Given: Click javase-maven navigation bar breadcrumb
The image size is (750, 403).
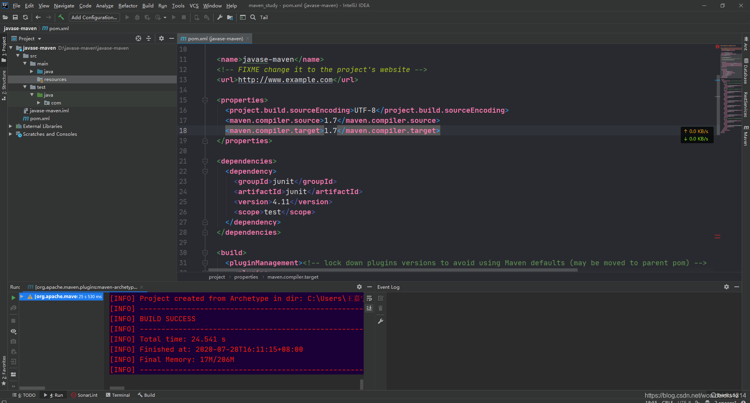Looking at the screenshot, I should tap(20, 28).
